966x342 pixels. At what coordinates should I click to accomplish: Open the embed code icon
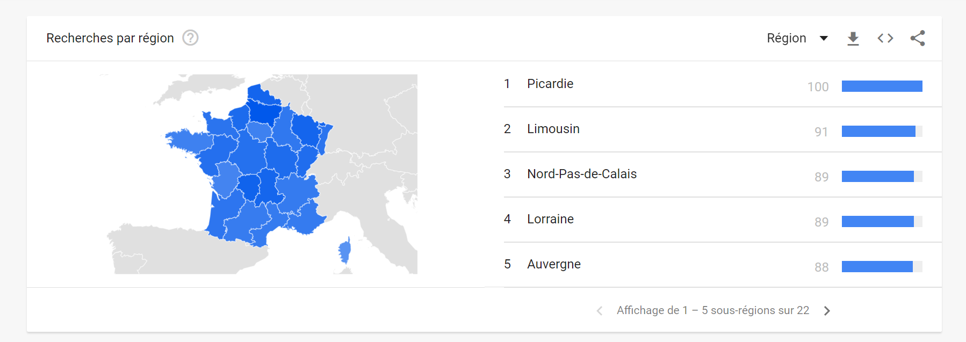pos(885,38)
